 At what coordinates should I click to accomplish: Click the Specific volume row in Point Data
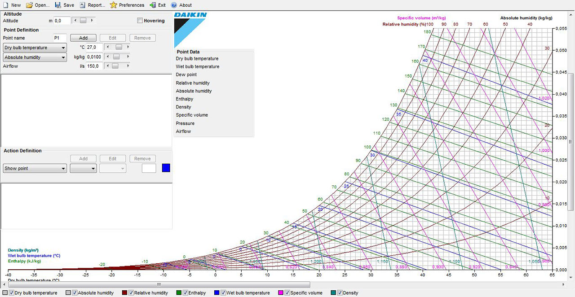(x=192, y=115)
